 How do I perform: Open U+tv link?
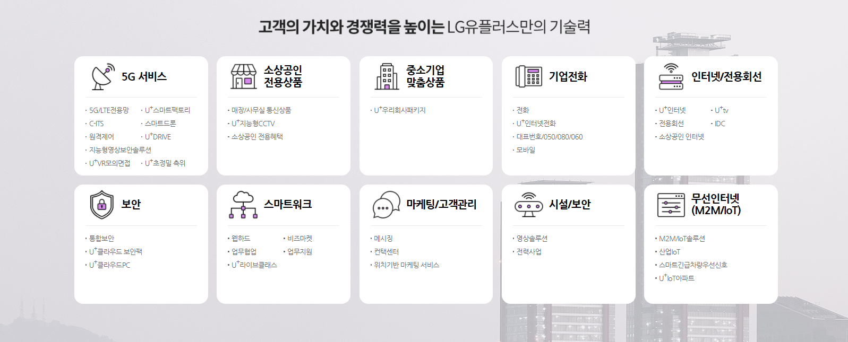(x=721, y=110)
